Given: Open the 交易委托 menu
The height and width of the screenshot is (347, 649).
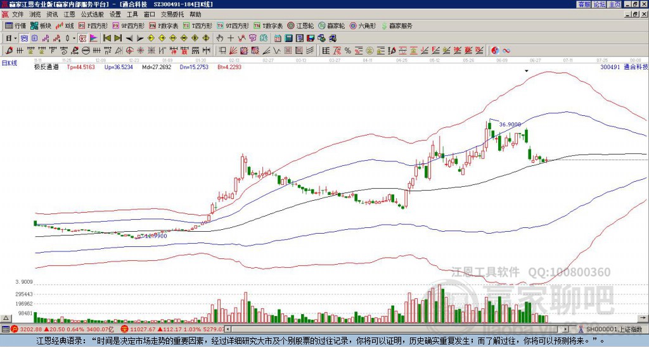Looking at the screenshot, I should coord(172,15).
